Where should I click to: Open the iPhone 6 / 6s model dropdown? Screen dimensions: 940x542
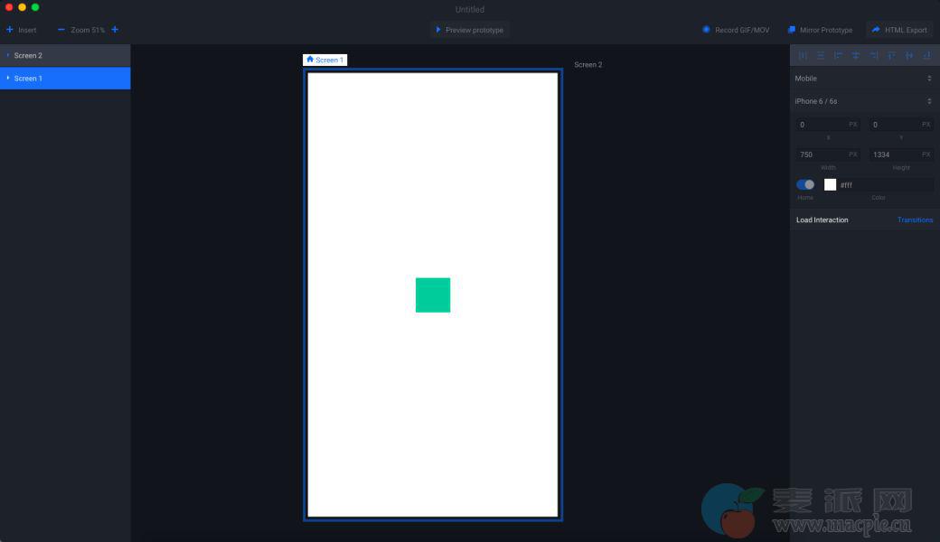[863, 101]
